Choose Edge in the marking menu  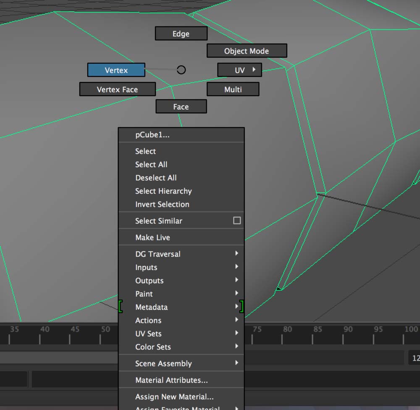click(x=181, y=34)
